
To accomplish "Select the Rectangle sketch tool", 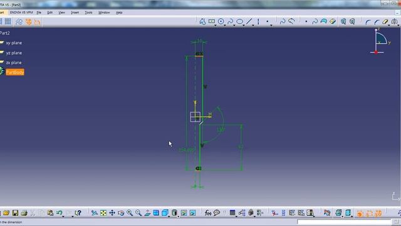I will tap(212, 21).
